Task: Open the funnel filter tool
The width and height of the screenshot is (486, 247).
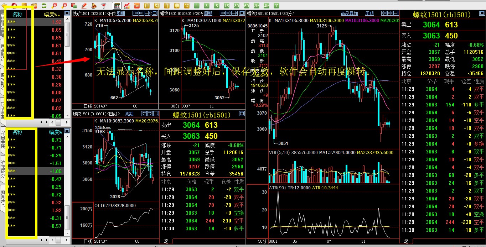Action: click(x=104, y=5)
